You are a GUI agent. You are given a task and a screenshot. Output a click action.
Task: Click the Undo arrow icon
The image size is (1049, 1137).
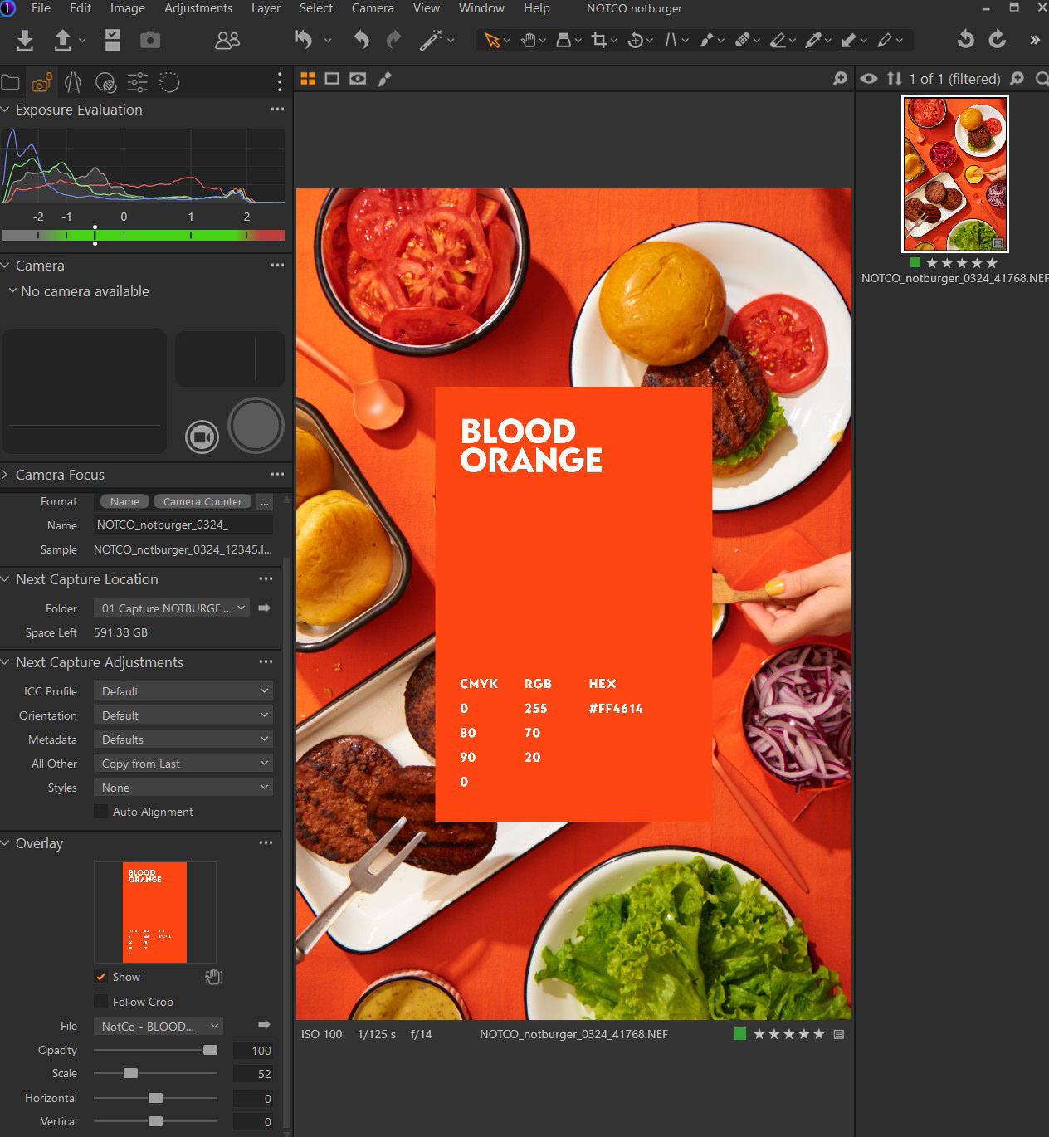(x=361, y=39)
